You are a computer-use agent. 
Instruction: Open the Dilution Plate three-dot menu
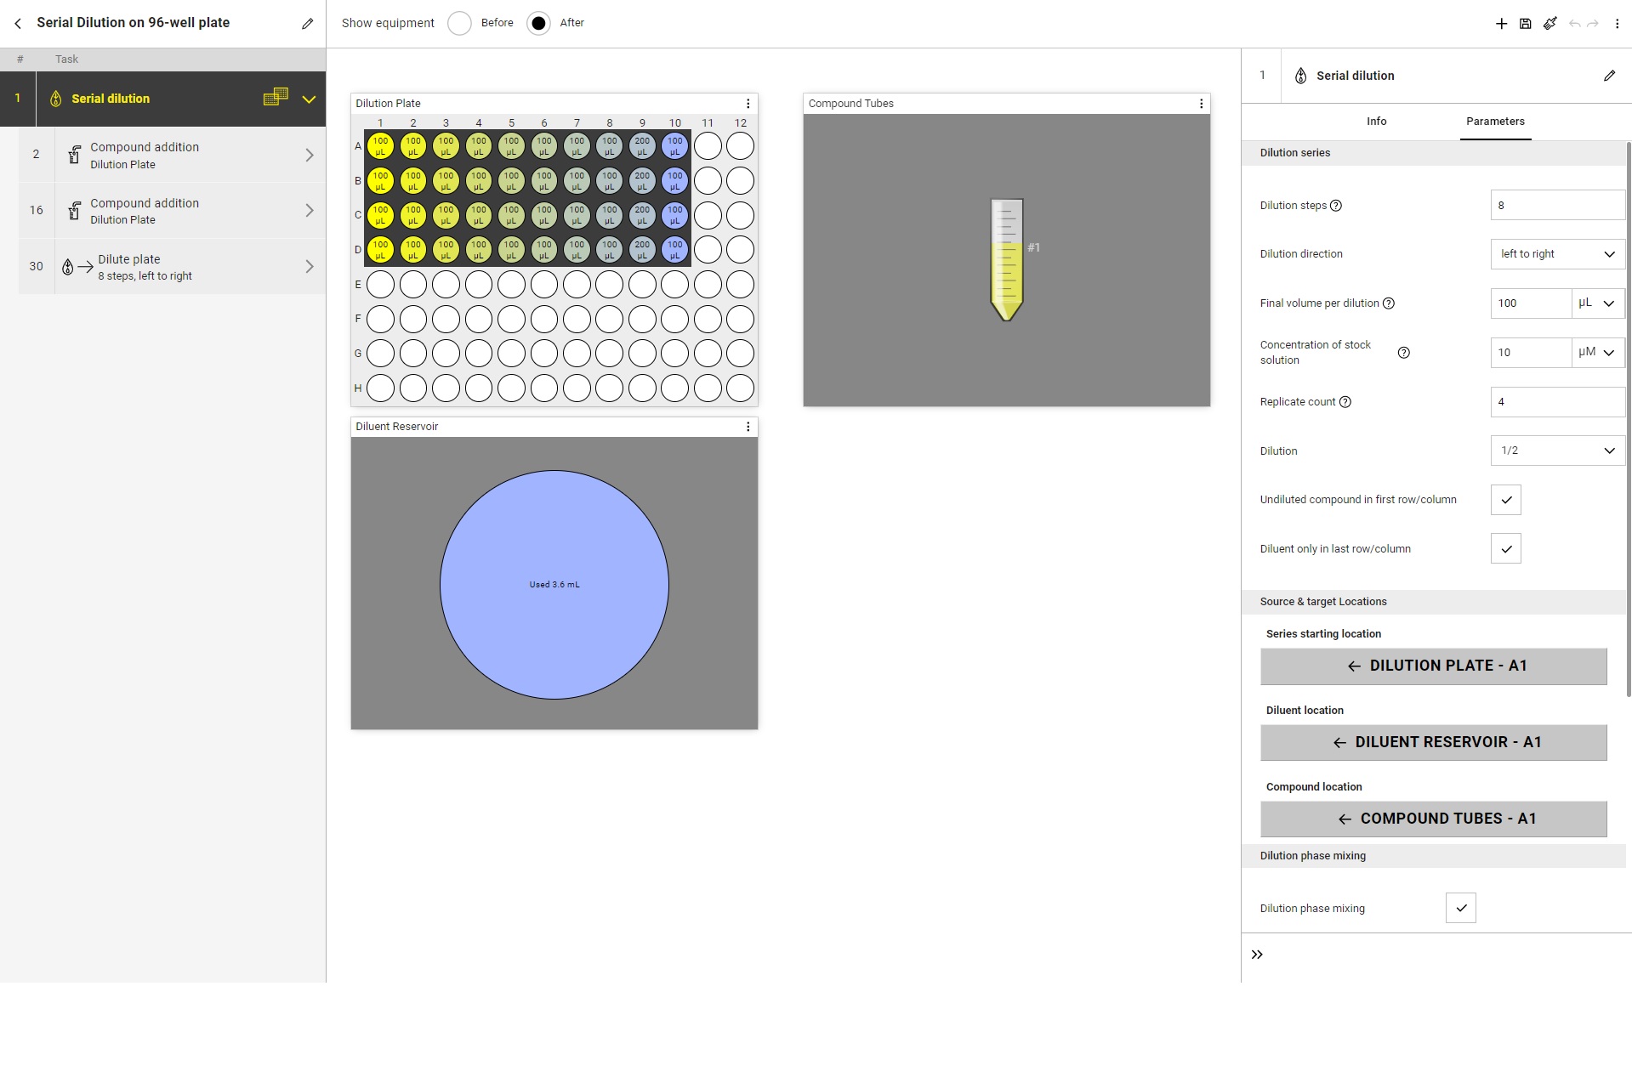click(748, 104)
